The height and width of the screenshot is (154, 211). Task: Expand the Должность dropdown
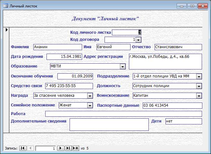(x=199, y=86)
